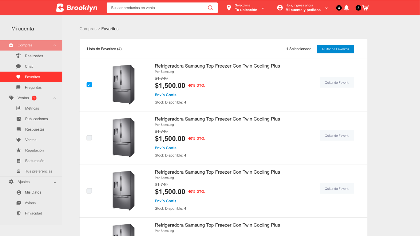Open the Ventas sub-item under Respuestas
420x236 pixels.
tap(31, 140)
